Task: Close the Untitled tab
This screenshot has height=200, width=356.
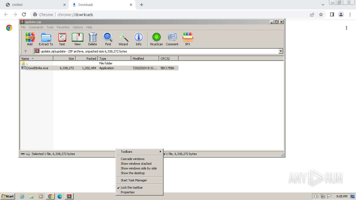Action: [x=64, y=5]
